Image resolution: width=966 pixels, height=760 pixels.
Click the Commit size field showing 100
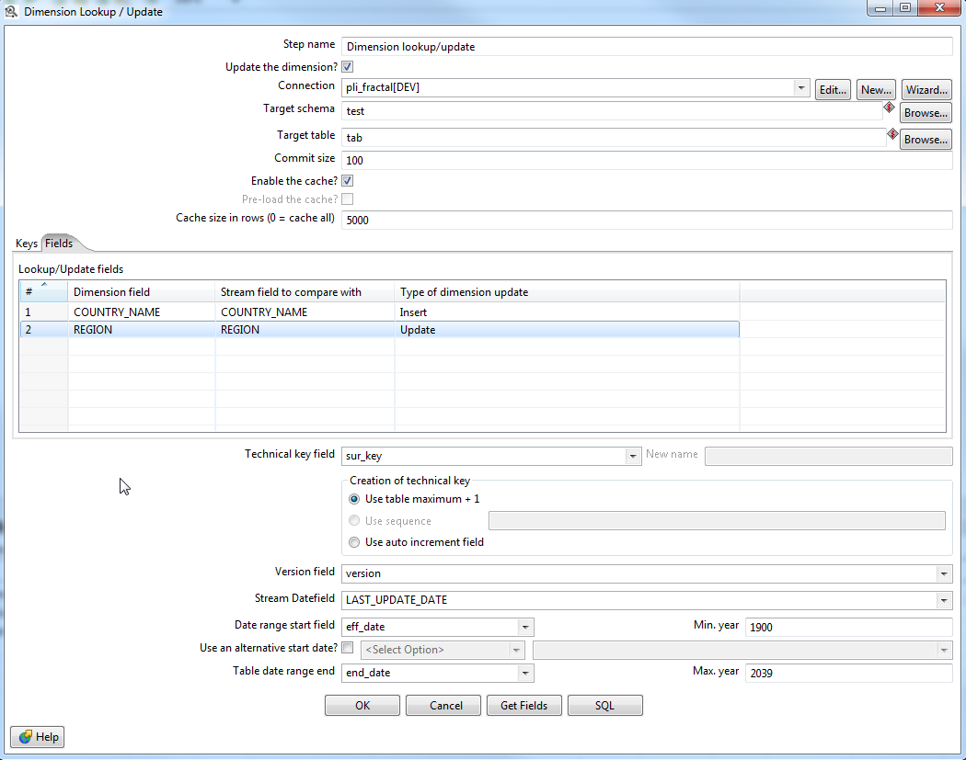[x=647, y=161]
